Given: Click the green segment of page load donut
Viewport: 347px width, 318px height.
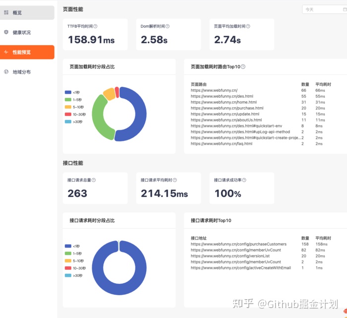Looking at the screenshot, I should coord(98,118).
